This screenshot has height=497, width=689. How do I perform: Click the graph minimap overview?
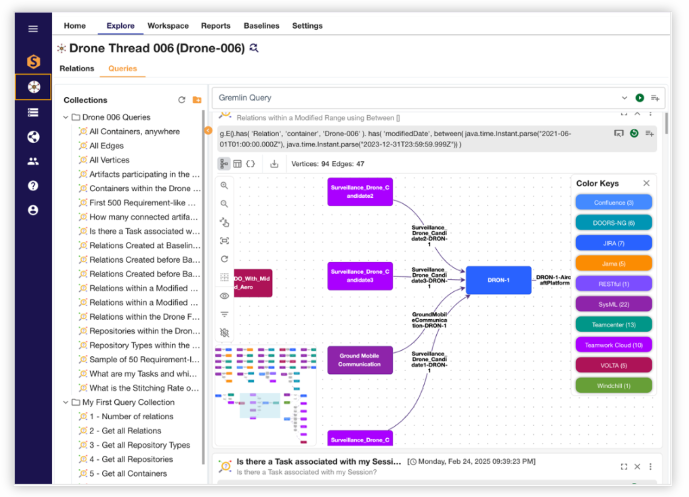point(266,395)
